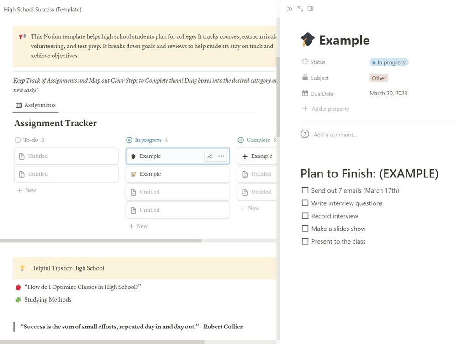Screen dimensions: 459x344
Task: Open three-dot menu on Example card
Action: pos(222,156)
